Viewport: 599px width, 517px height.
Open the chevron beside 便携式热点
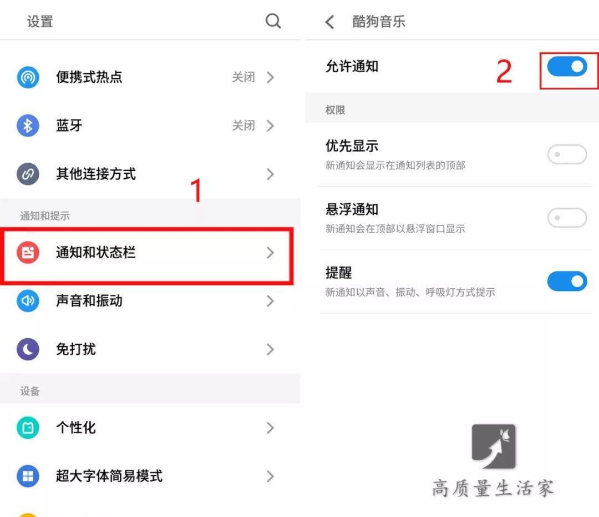(x=271, y=77)
